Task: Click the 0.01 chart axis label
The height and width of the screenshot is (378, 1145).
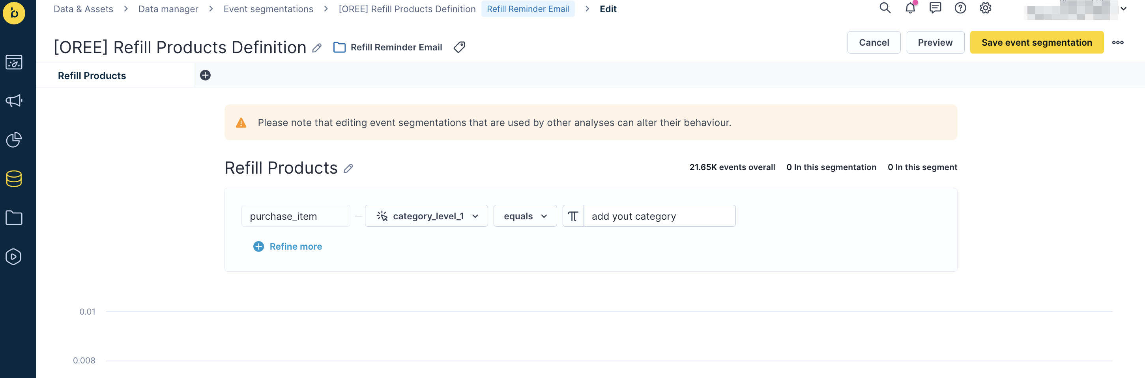Action: click(87, 312)
